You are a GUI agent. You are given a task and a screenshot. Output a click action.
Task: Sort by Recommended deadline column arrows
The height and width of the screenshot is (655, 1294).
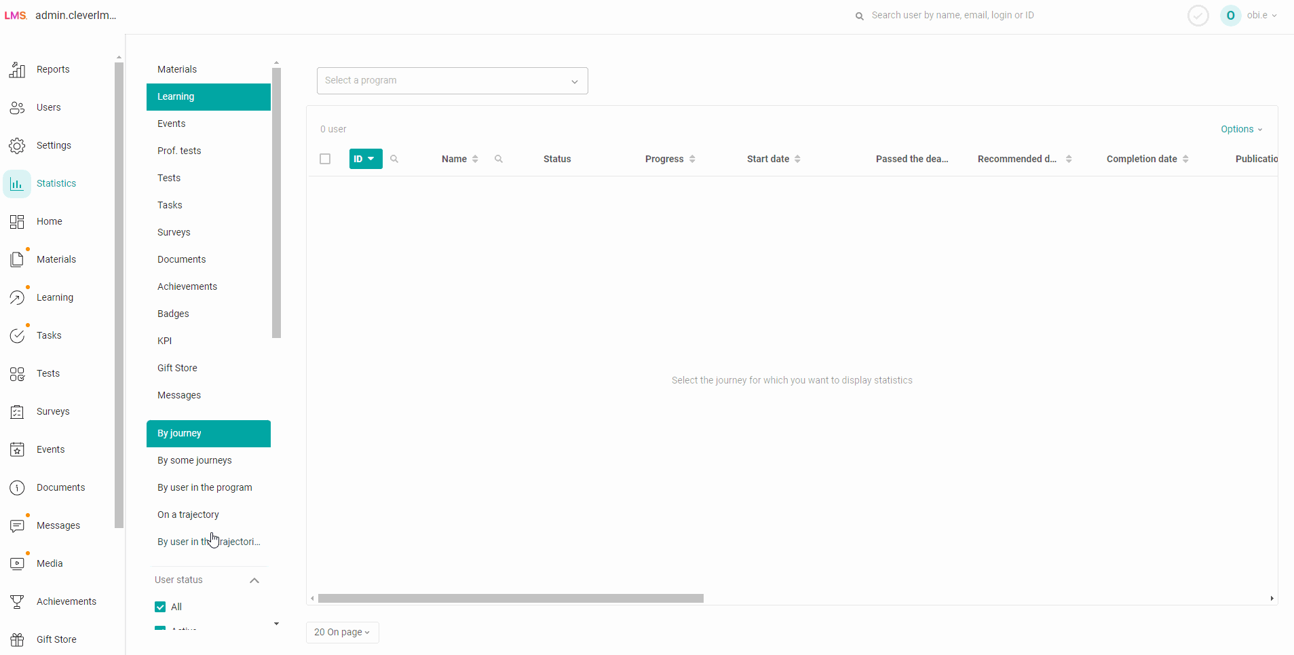point(1069,159)
